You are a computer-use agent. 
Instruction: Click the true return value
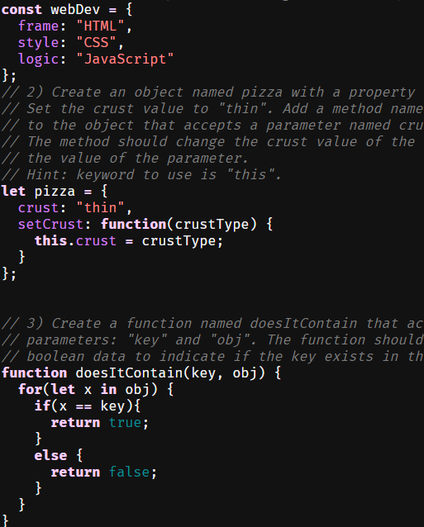pyautogui.click(x=125, y=422)
